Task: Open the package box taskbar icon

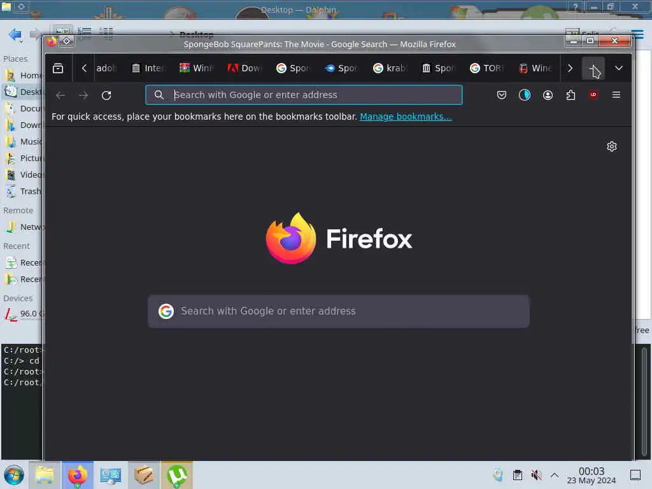Action: click(x=143, y=475)
